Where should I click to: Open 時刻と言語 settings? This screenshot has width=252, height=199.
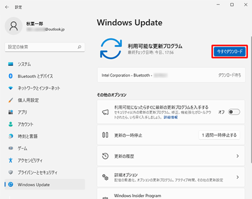coord(45,136)
